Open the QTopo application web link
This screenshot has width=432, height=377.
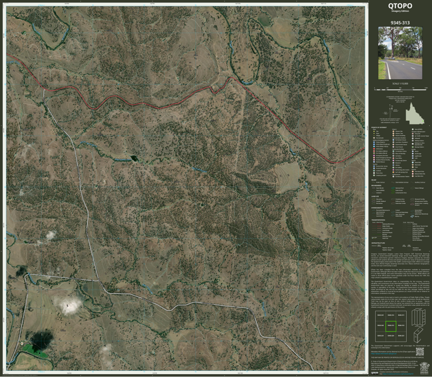pos(384,353)
